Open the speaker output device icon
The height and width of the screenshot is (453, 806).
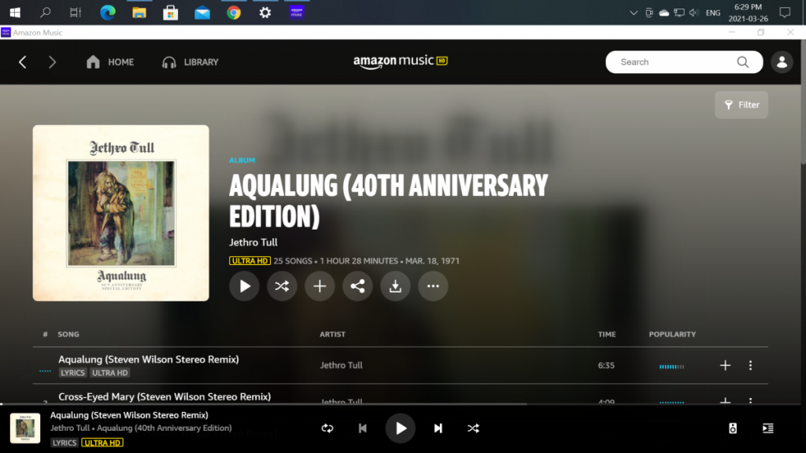(733, 429)
